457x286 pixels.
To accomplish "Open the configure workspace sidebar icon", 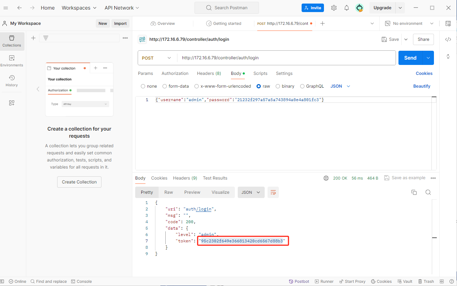I will click(x=12, y=103).
